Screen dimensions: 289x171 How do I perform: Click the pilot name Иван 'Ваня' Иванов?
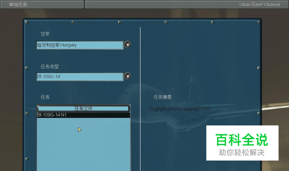point(259,5)
